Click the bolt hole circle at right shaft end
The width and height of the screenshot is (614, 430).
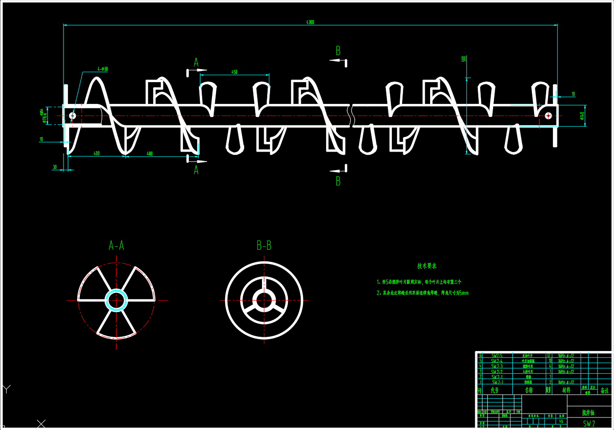pos(548,116)
